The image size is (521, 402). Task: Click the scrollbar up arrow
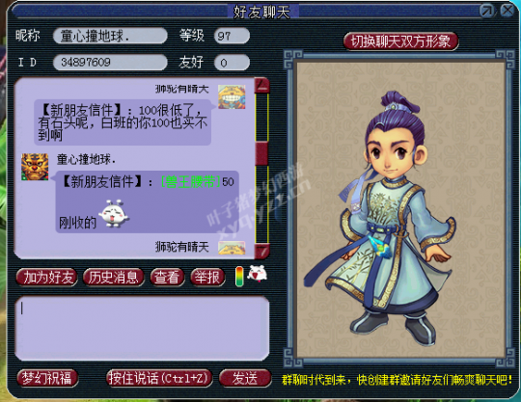tap(261, 86)
